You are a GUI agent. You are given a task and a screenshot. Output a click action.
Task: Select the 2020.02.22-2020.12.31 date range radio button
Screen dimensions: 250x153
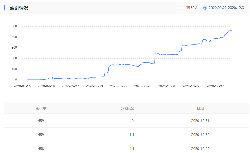[x=205, y=8]
